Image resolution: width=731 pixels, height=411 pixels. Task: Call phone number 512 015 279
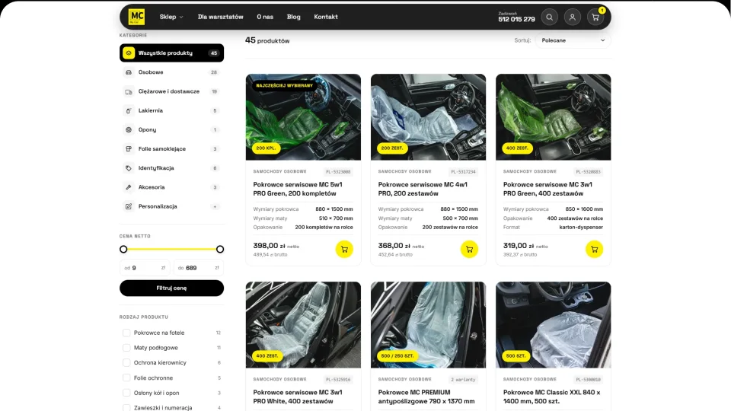pyautogui.click(x=516, y=19)
